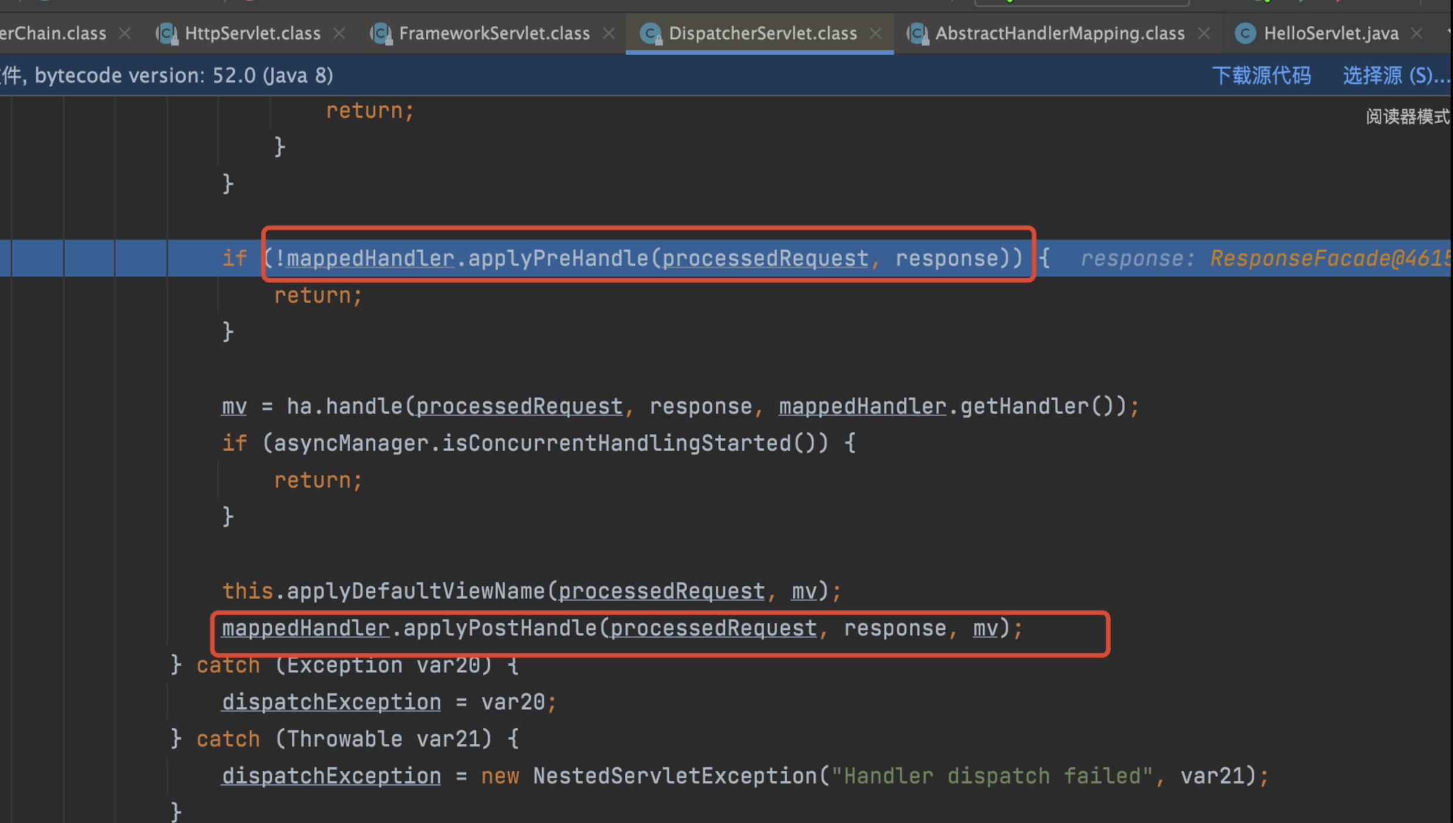Click the DispatcherServlet.class tab icon
Screen dimensions: 1453x823
pos(651,33)
